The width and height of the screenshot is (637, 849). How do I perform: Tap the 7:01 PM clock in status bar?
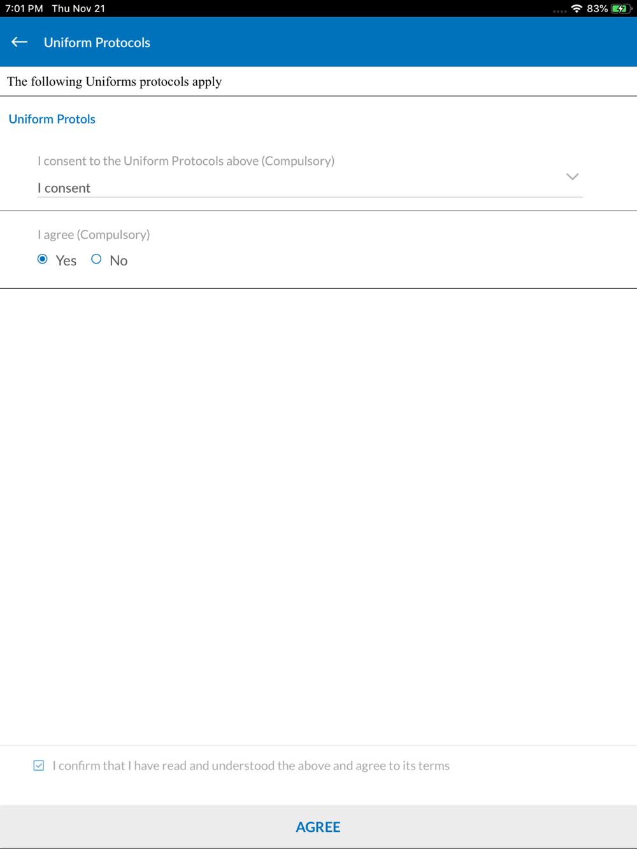[24, 9]
